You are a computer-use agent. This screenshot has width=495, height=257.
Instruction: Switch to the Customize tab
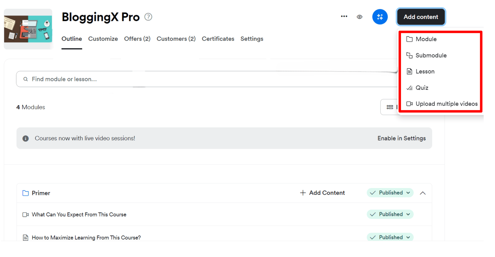point(103,39)
